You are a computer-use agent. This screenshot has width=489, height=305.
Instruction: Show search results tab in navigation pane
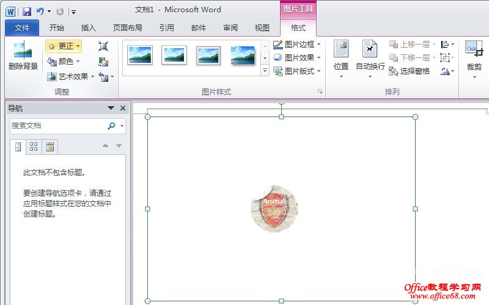coord(50,146)
